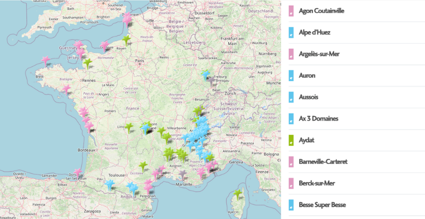
Task: Select Barneville-Carteret in the list
Action: click(x=323, y=162)
